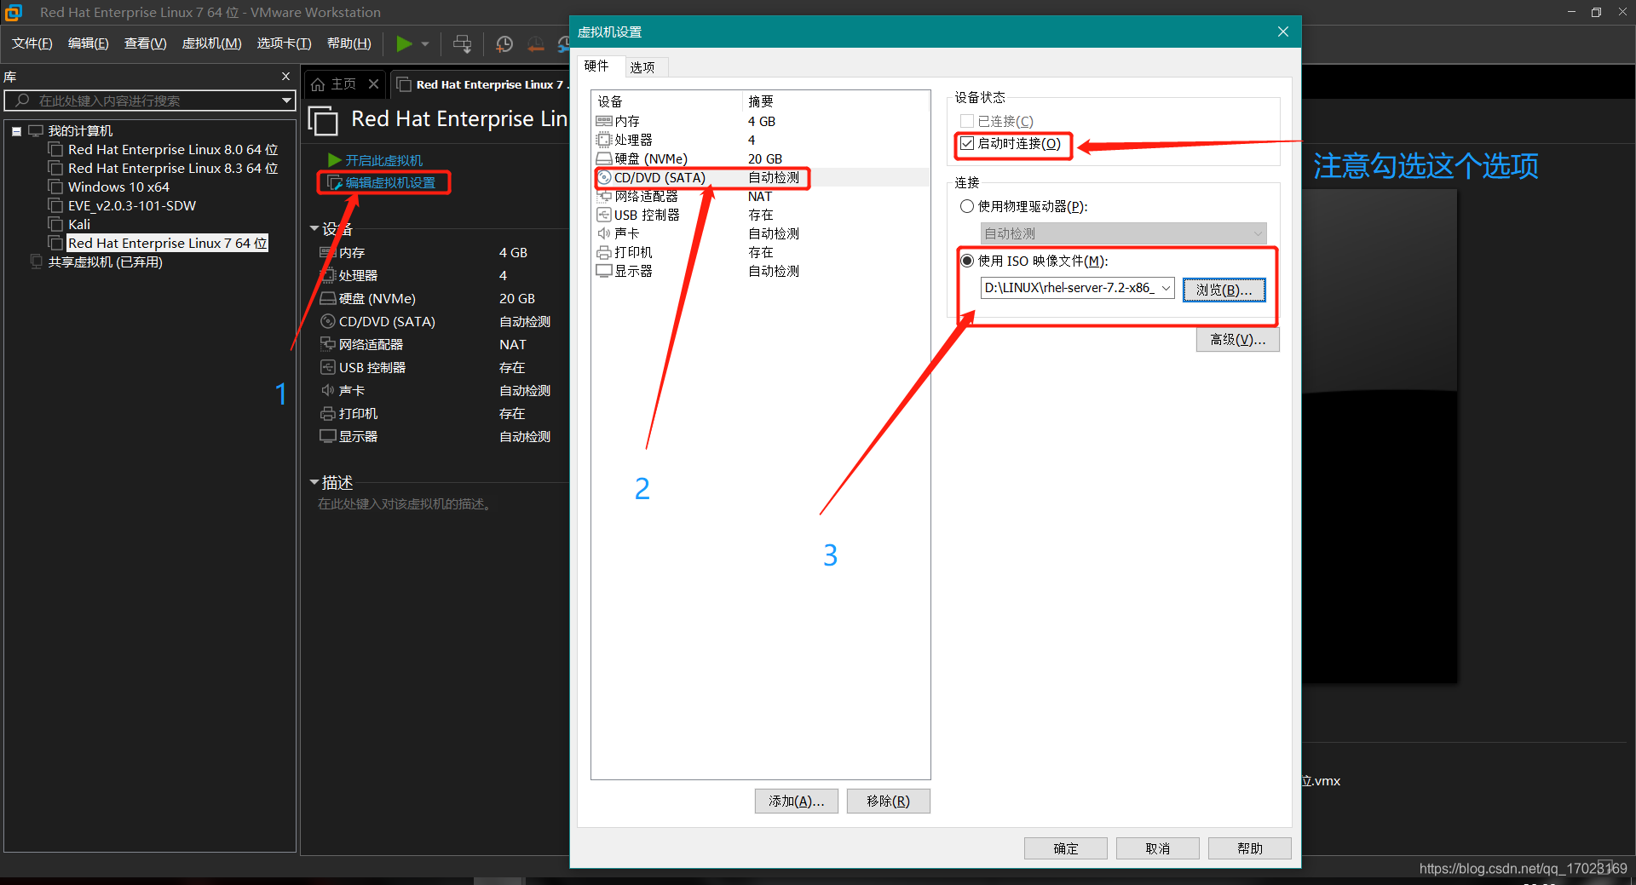Viewport: 1636px width, 885px height.
Task: Open the 编辑(E) menu
Action: pos(89,43)
